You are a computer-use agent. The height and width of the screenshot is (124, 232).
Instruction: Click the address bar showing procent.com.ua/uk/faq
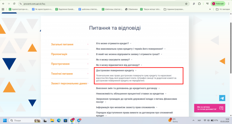click(104, 4)
